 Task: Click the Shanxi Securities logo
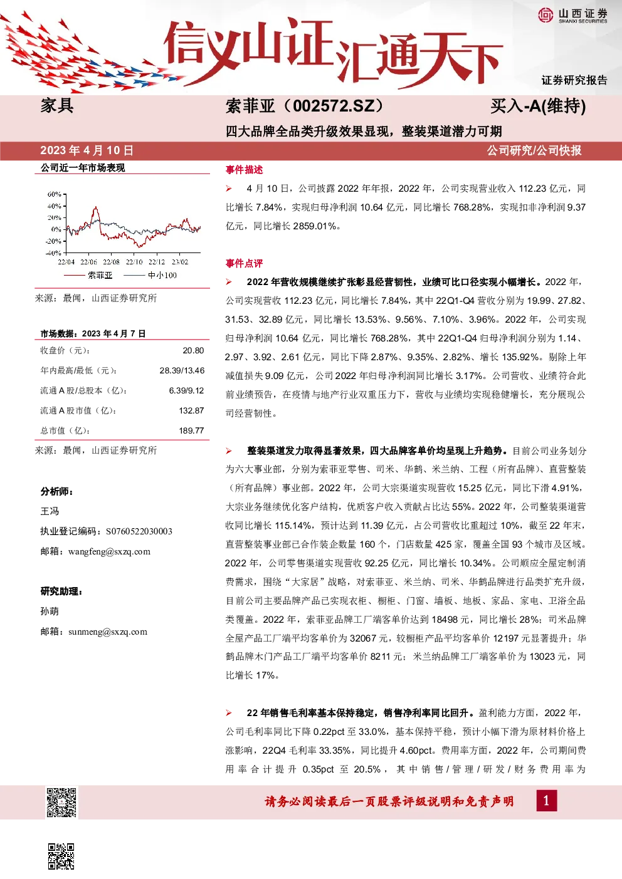coord(572,15)
